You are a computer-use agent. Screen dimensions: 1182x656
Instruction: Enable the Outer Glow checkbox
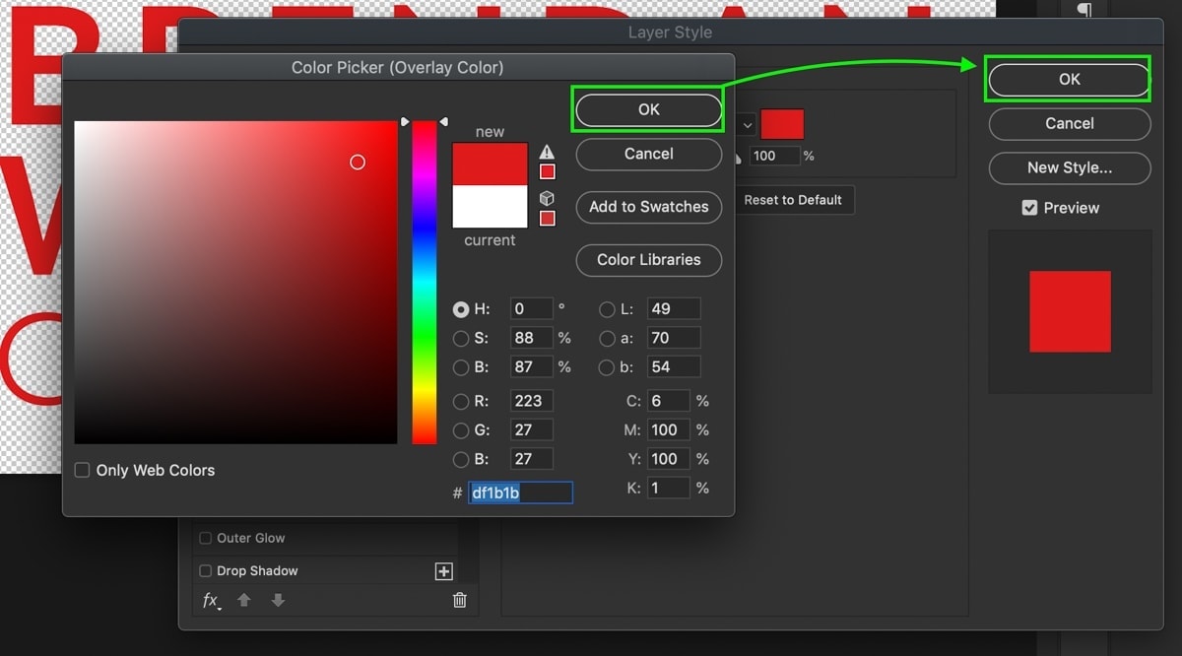206,538
